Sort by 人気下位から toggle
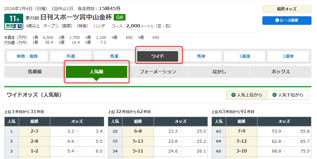Viewport: 317px width, 159px height. click(288, 95)
